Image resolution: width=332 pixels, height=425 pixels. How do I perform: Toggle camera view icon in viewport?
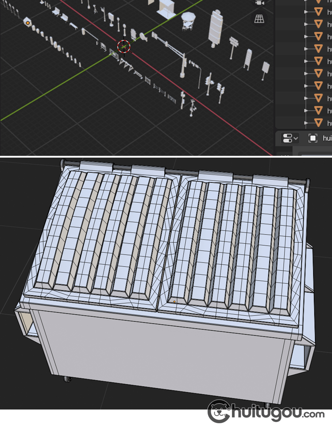259,3
